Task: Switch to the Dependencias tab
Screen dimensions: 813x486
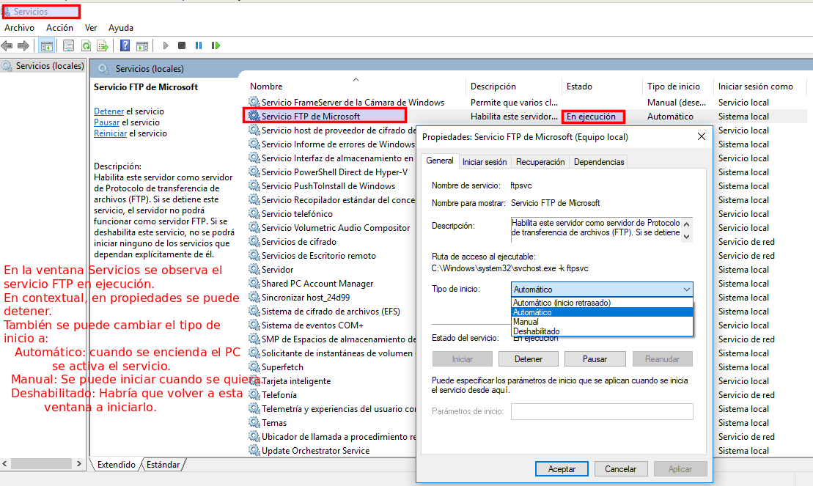Action: point(599,162)
